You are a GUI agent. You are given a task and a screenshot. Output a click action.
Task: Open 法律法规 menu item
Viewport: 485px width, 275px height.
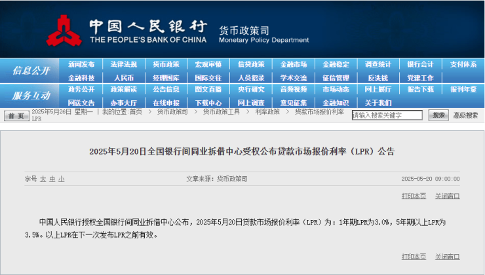[x=123, y=64]
